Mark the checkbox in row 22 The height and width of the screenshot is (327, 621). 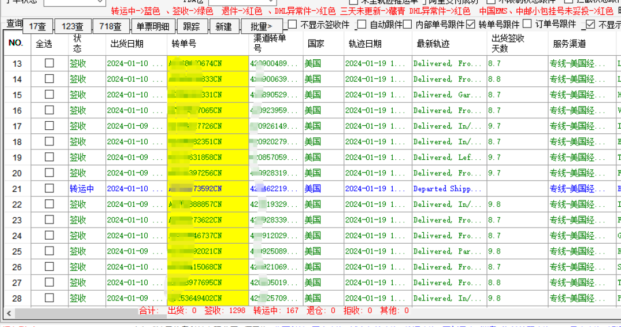[x=49, y=204]
